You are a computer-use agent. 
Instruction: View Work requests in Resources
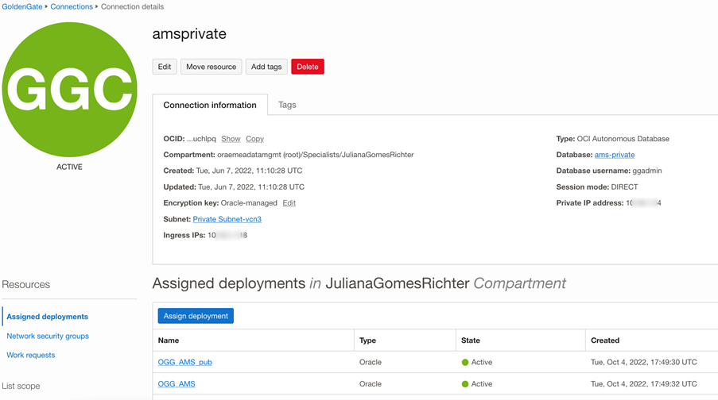tap(31, 355)
